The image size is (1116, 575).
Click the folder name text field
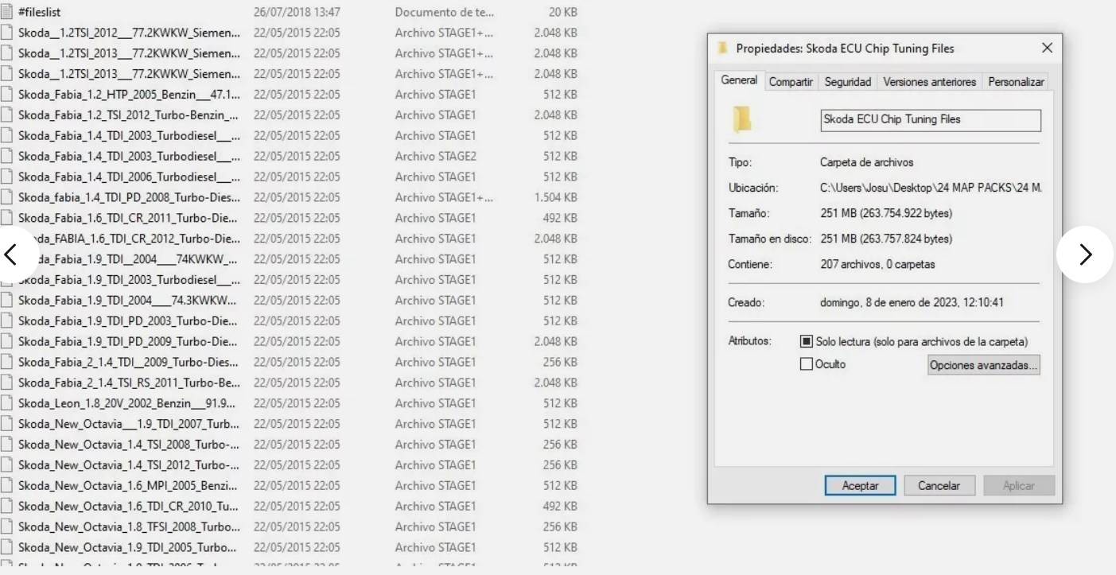point(929,120)
